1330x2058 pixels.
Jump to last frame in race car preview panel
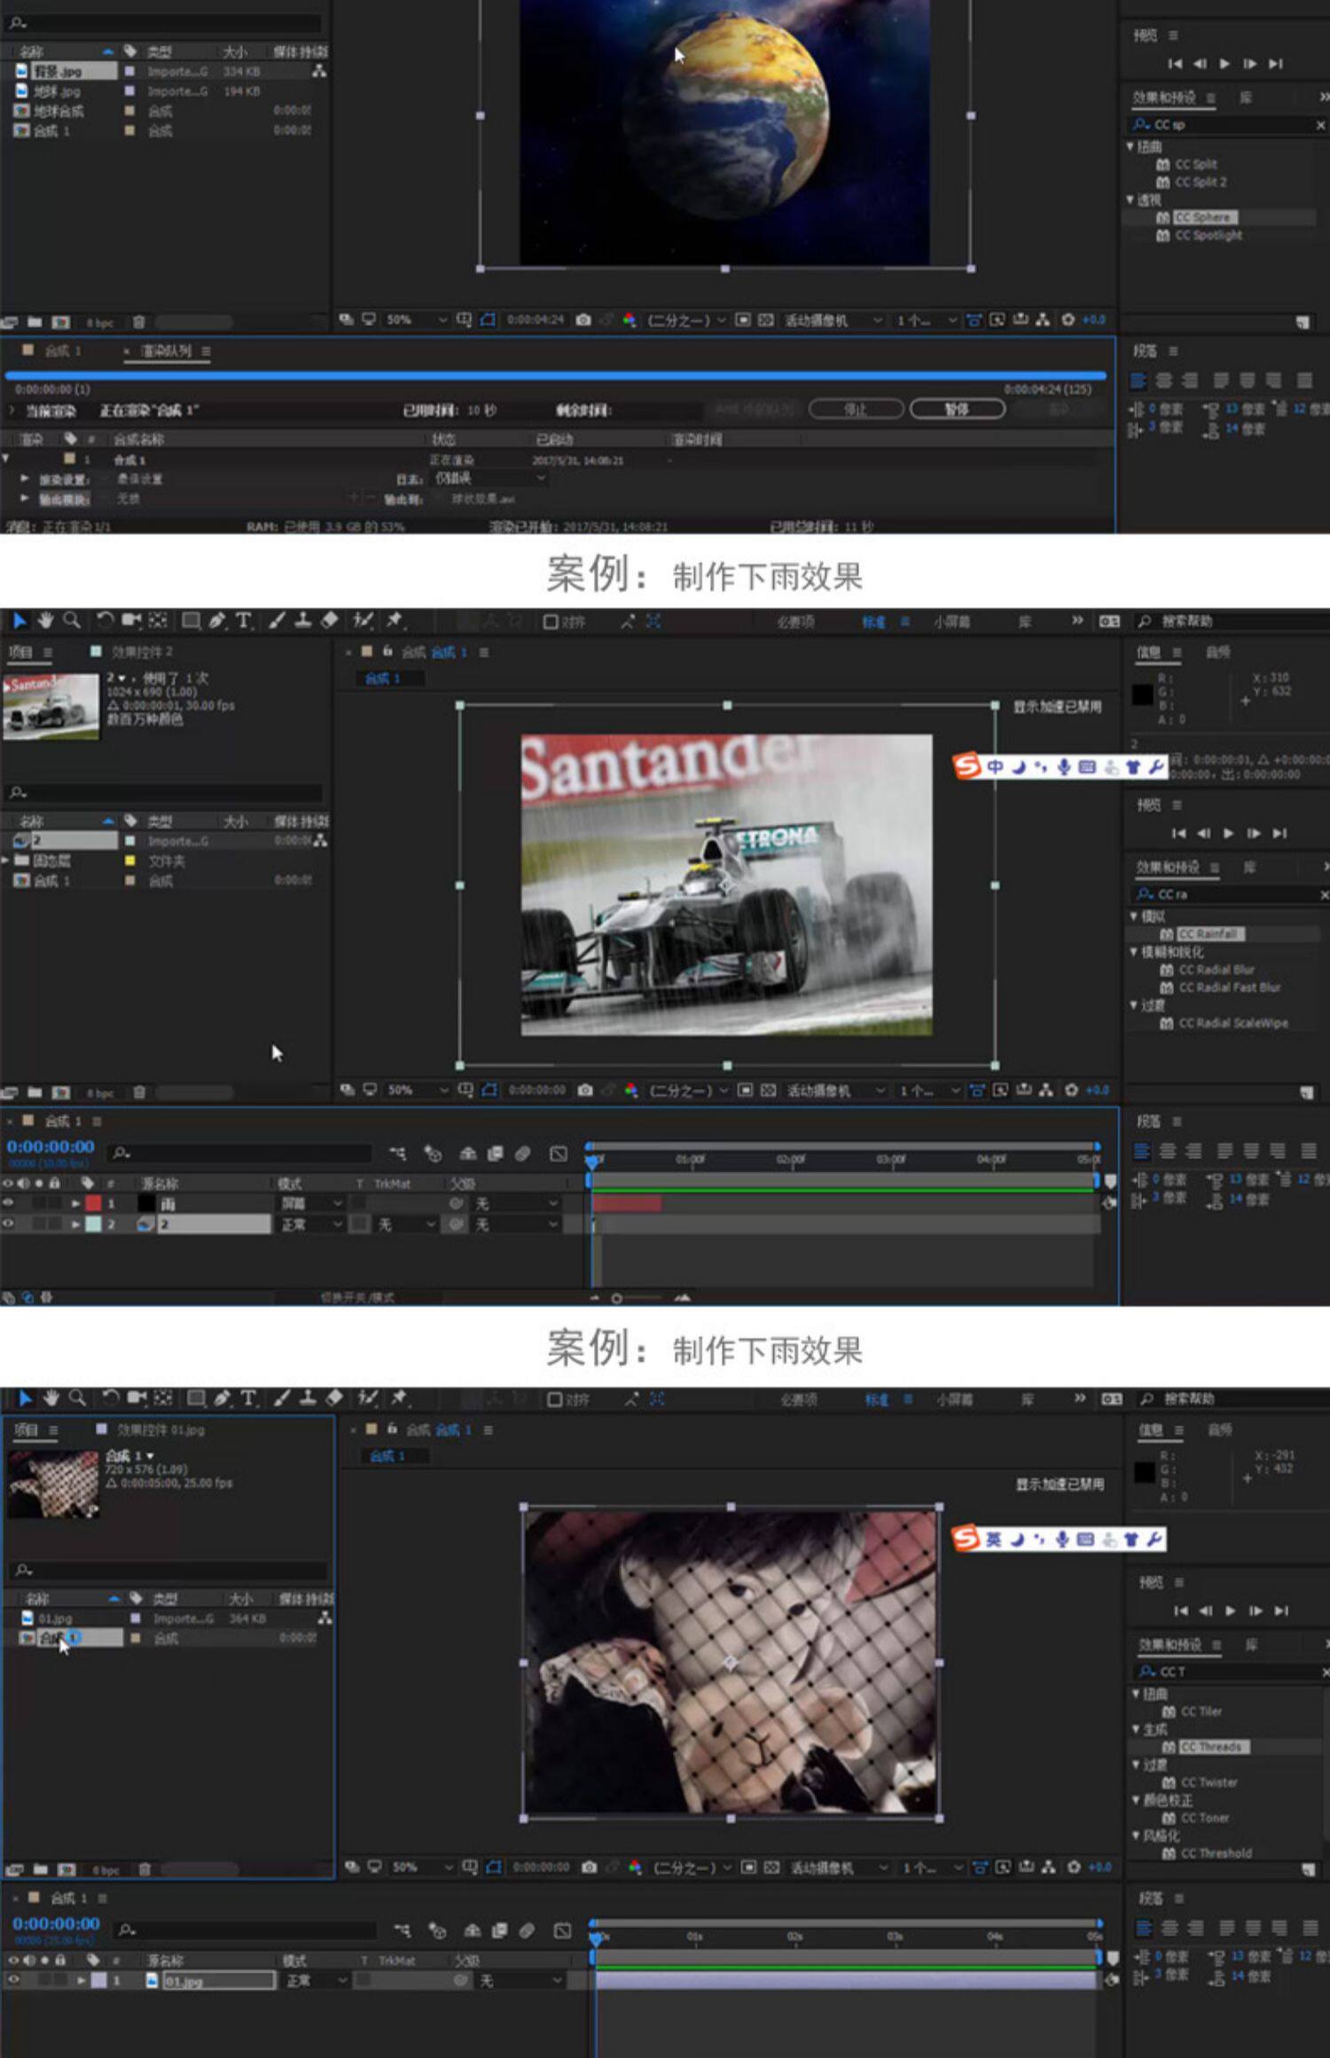tap(1279, 833)
